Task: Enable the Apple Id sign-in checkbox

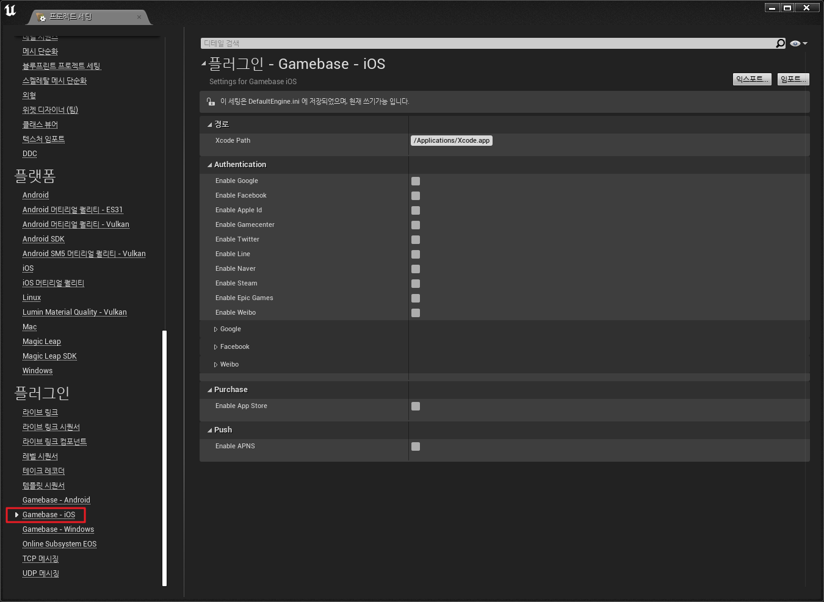Action: (416, 210)
